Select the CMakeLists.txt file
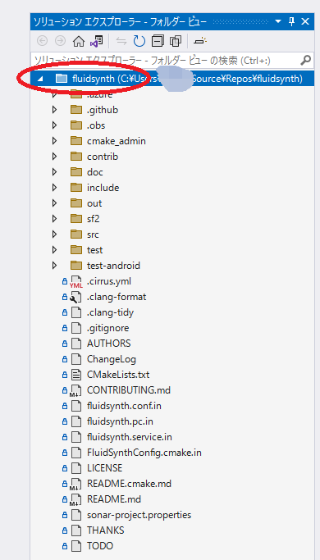The height and width of the screenshot is (560, 320). [118, 375]
